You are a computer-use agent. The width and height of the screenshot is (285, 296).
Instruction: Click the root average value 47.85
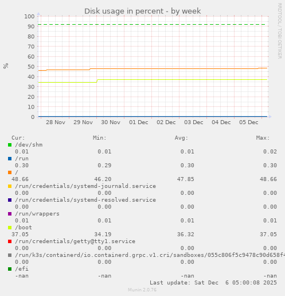tap(186, 179)
